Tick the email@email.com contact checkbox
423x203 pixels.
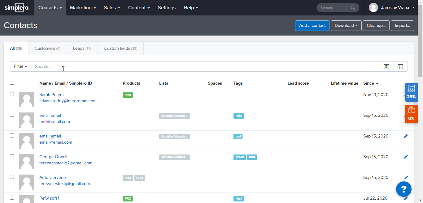pyautogui.click(x=12, y=135)
